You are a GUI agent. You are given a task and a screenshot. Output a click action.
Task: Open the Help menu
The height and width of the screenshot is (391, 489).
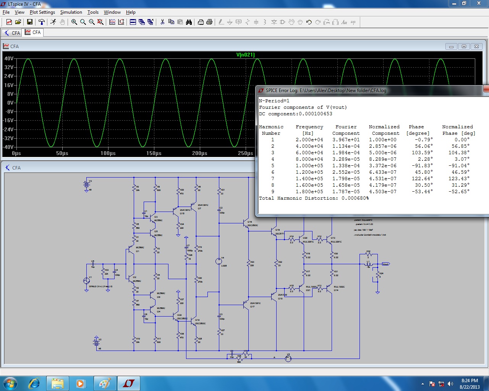coord(131,12)
